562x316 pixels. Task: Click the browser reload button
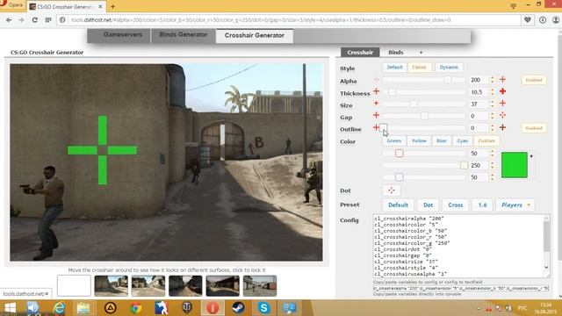coord(35,20)
